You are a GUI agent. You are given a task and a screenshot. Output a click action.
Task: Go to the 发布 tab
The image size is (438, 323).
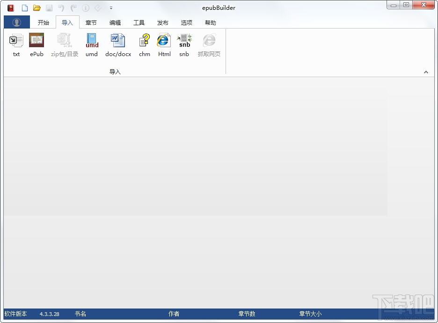pyautogui.click(x=163, y=22)
